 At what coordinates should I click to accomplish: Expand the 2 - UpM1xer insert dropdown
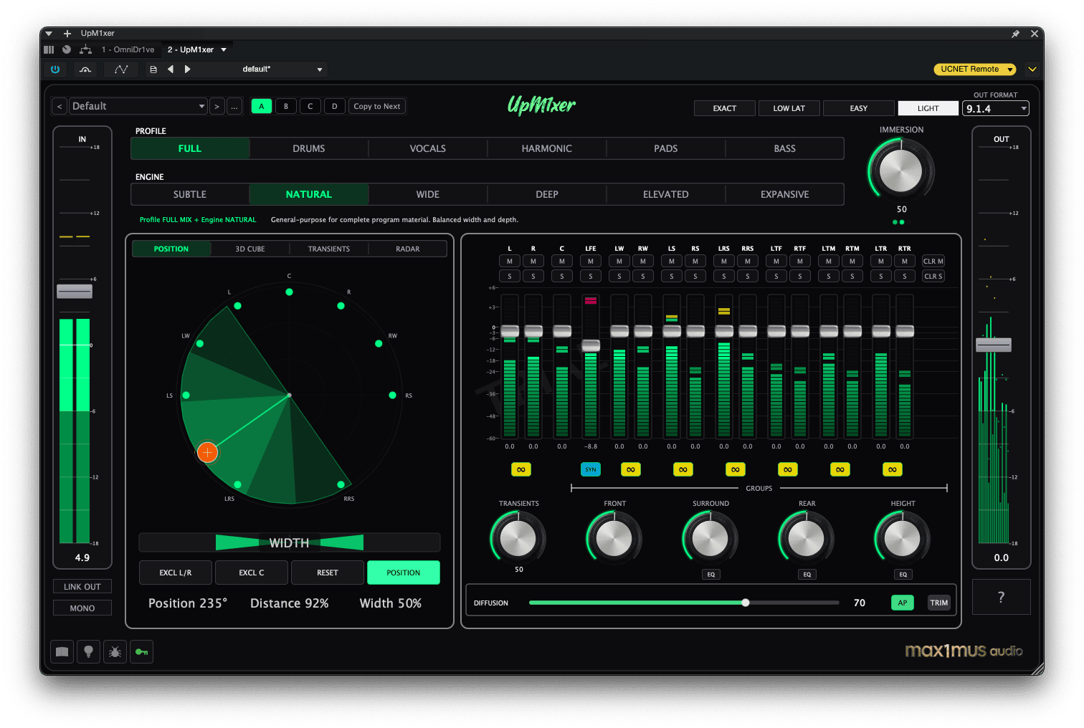pos(224,49)
